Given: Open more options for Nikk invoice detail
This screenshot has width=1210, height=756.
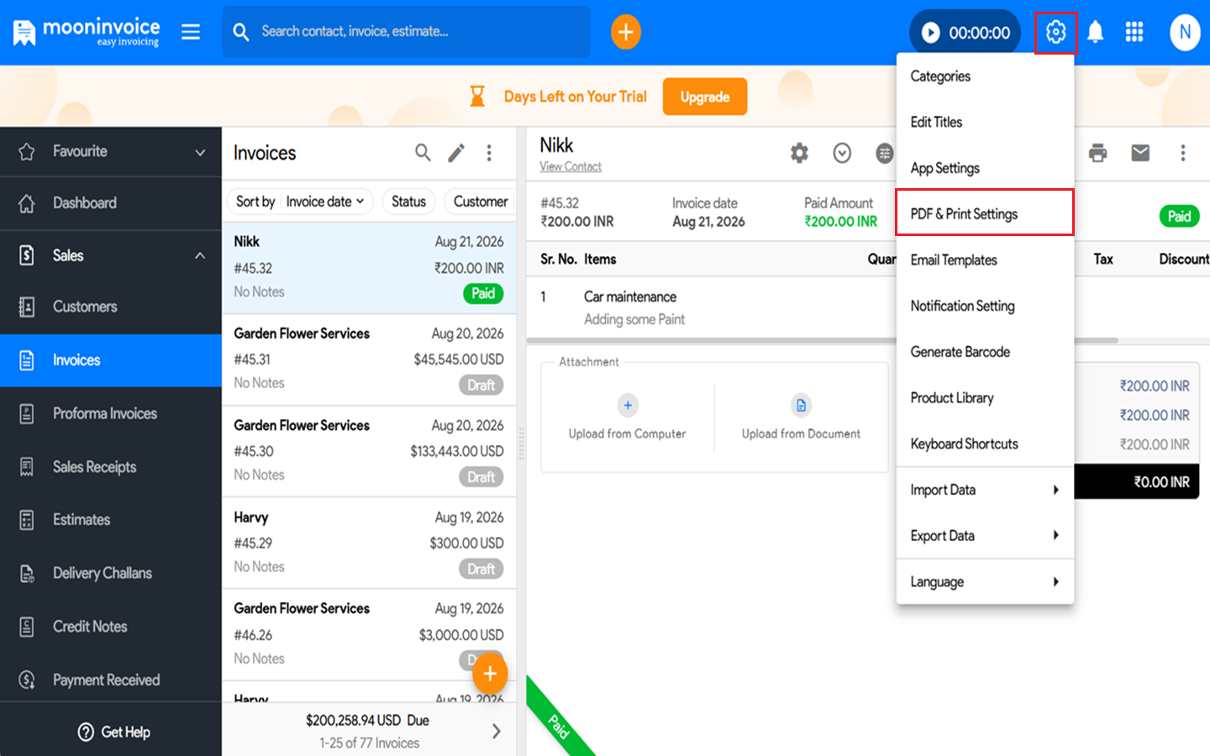Looking at the screenshot, I should click(x=1183, y=153).
